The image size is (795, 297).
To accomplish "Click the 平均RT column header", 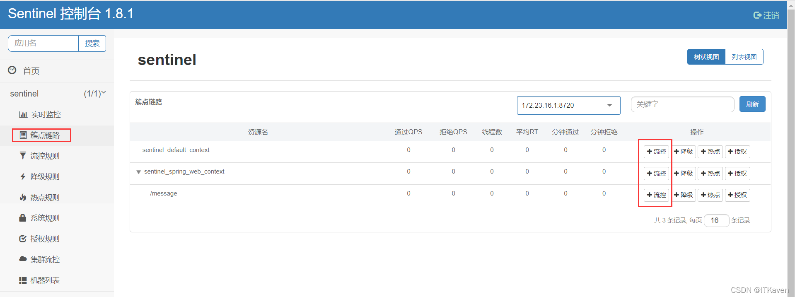I will (527, 132).
